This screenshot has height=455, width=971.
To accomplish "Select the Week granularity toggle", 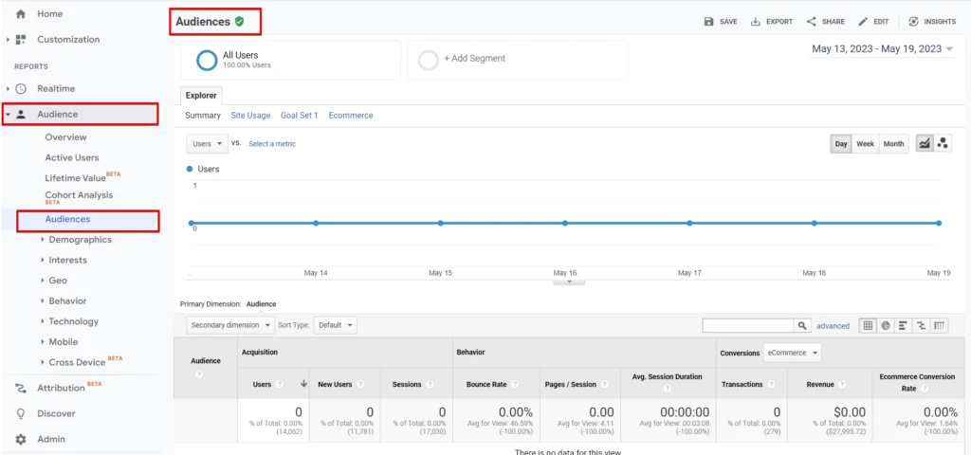I will (865, 144).
